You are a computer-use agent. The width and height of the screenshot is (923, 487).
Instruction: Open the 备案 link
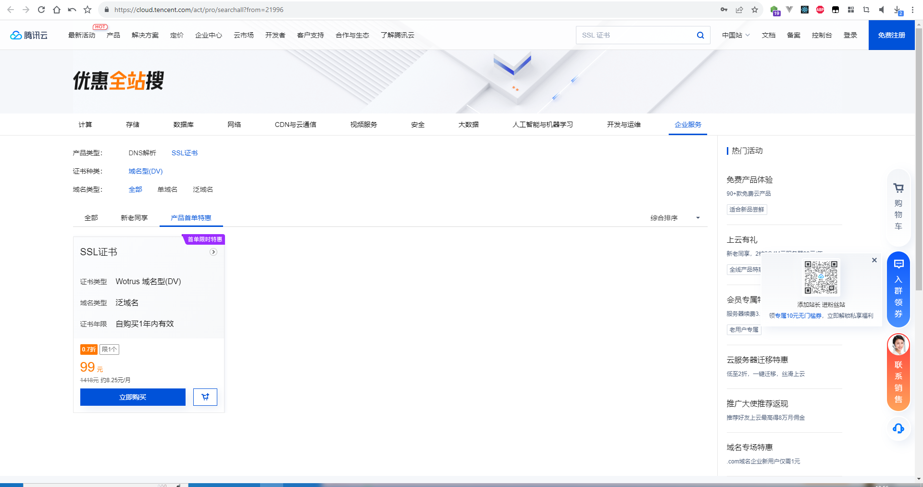tap(794, 35)
